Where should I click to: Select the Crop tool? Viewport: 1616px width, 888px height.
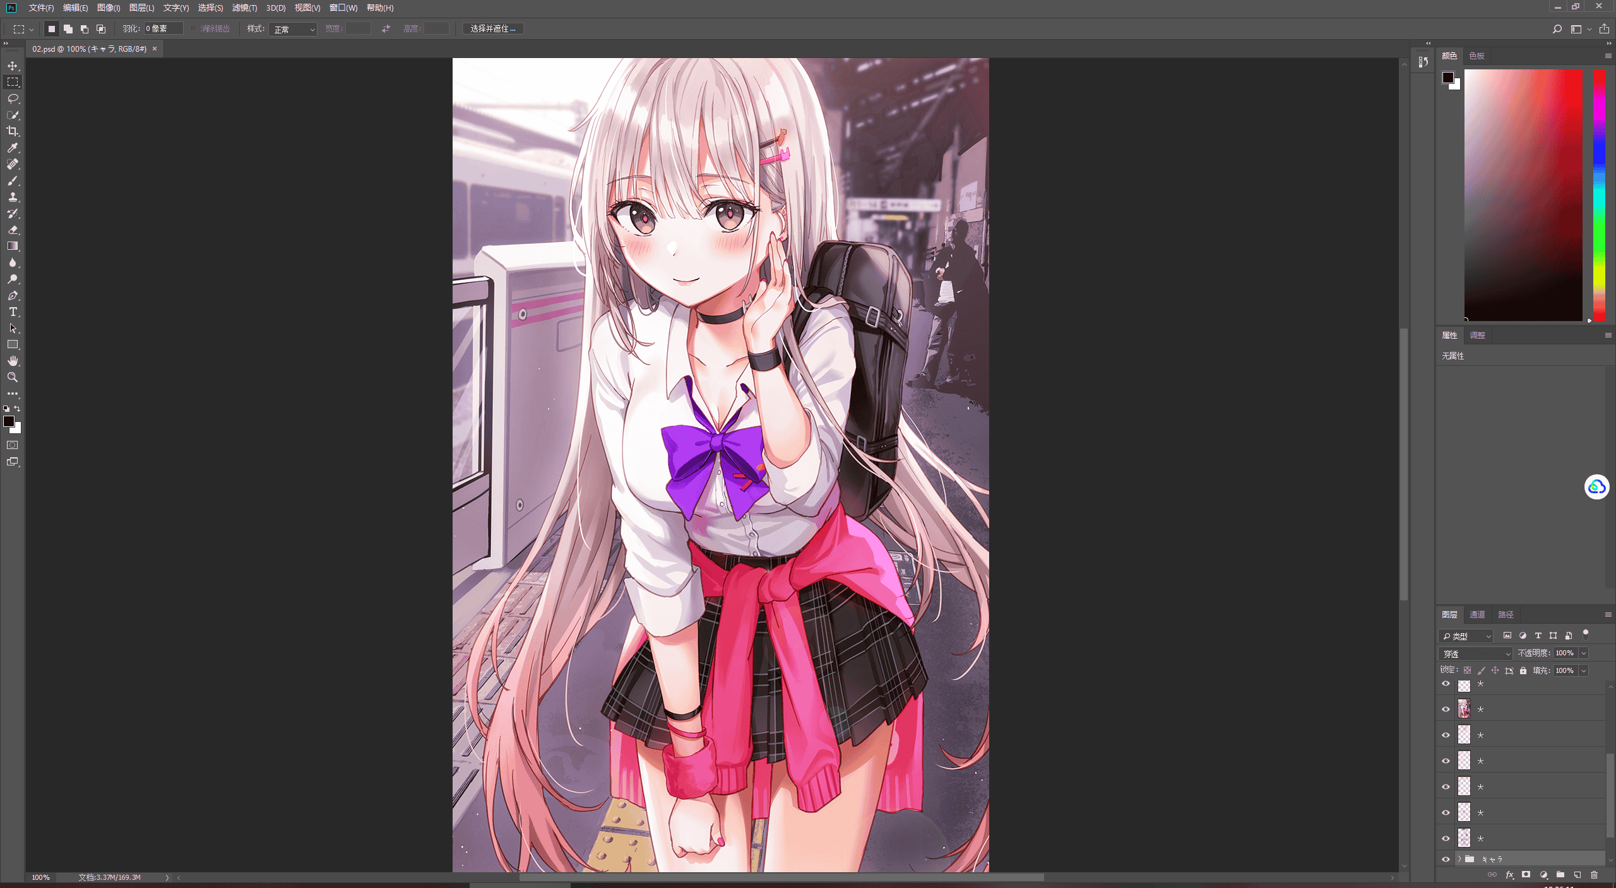(13, 131)
